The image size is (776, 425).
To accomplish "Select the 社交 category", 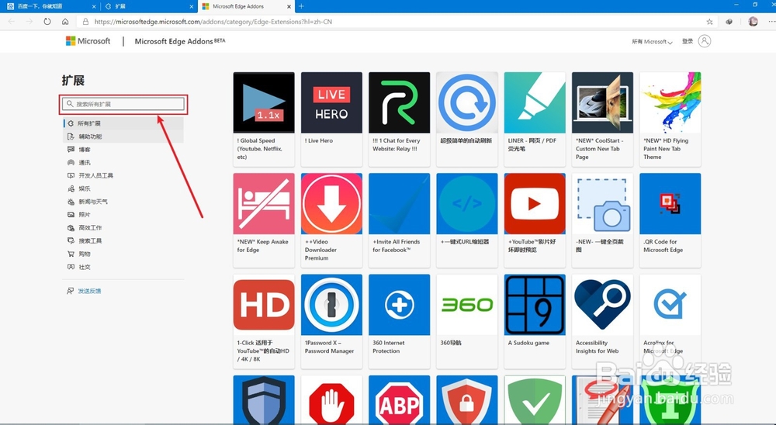I will point(123,267).
